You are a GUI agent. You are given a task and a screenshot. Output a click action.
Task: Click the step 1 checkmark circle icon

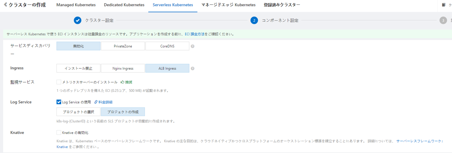click(78, 21)
